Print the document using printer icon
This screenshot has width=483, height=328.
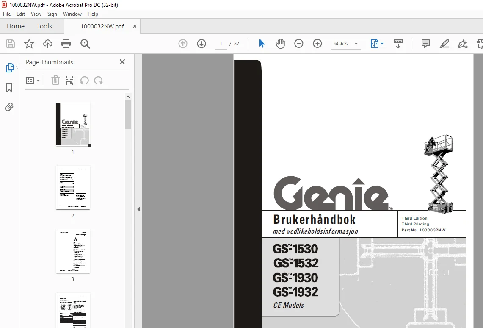point(66,44)
